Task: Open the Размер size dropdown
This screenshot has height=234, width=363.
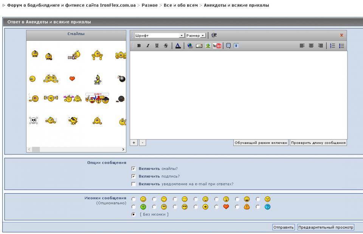Action: (195, 35)
